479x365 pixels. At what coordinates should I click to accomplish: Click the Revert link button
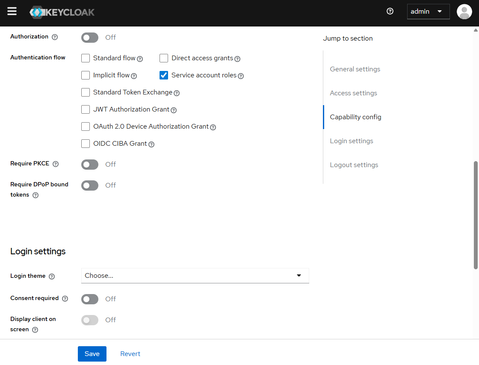pos(130,354)
